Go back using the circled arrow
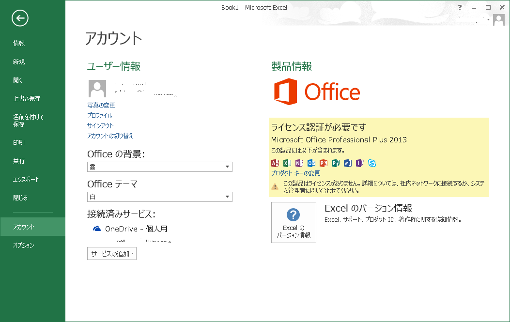The image size is (510, 322). (20, 18)
